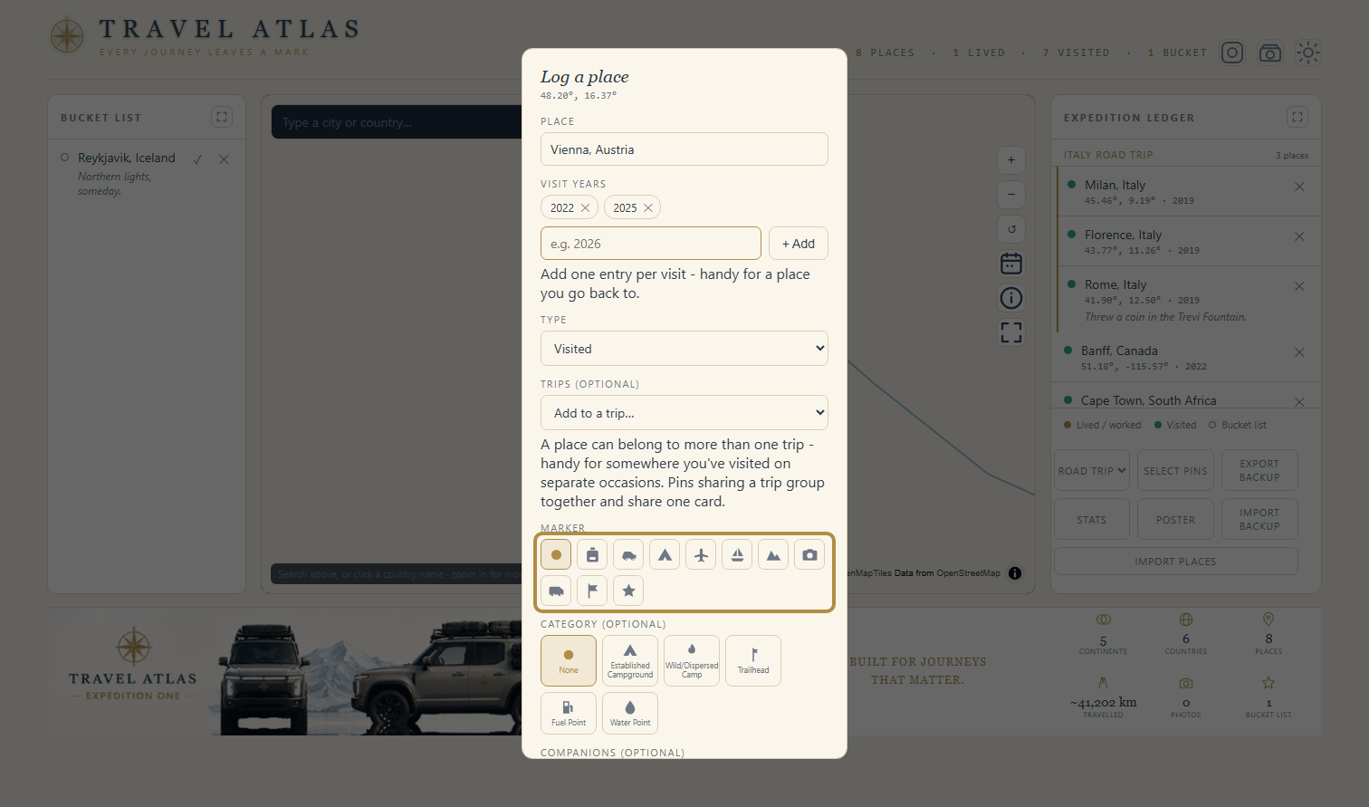1369x807 pixels.
Task: Click the Import Places button
Action: 1175,561
